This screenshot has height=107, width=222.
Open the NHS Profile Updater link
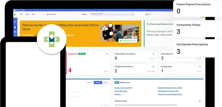point(121,91)
